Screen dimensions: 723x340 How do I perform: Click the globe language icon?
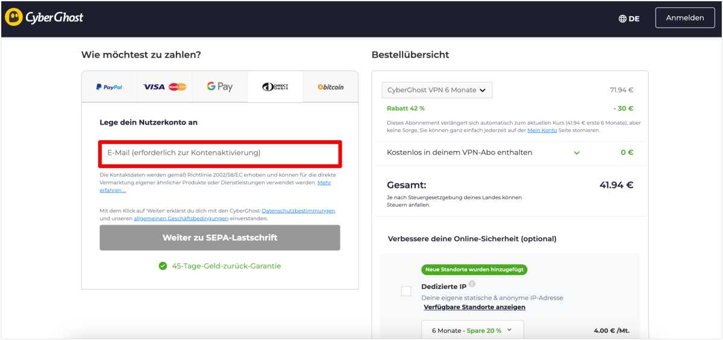click(x=622, y=19)
